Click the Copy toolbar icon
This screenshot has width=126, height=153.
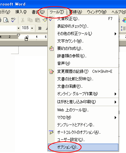(30, 20)
